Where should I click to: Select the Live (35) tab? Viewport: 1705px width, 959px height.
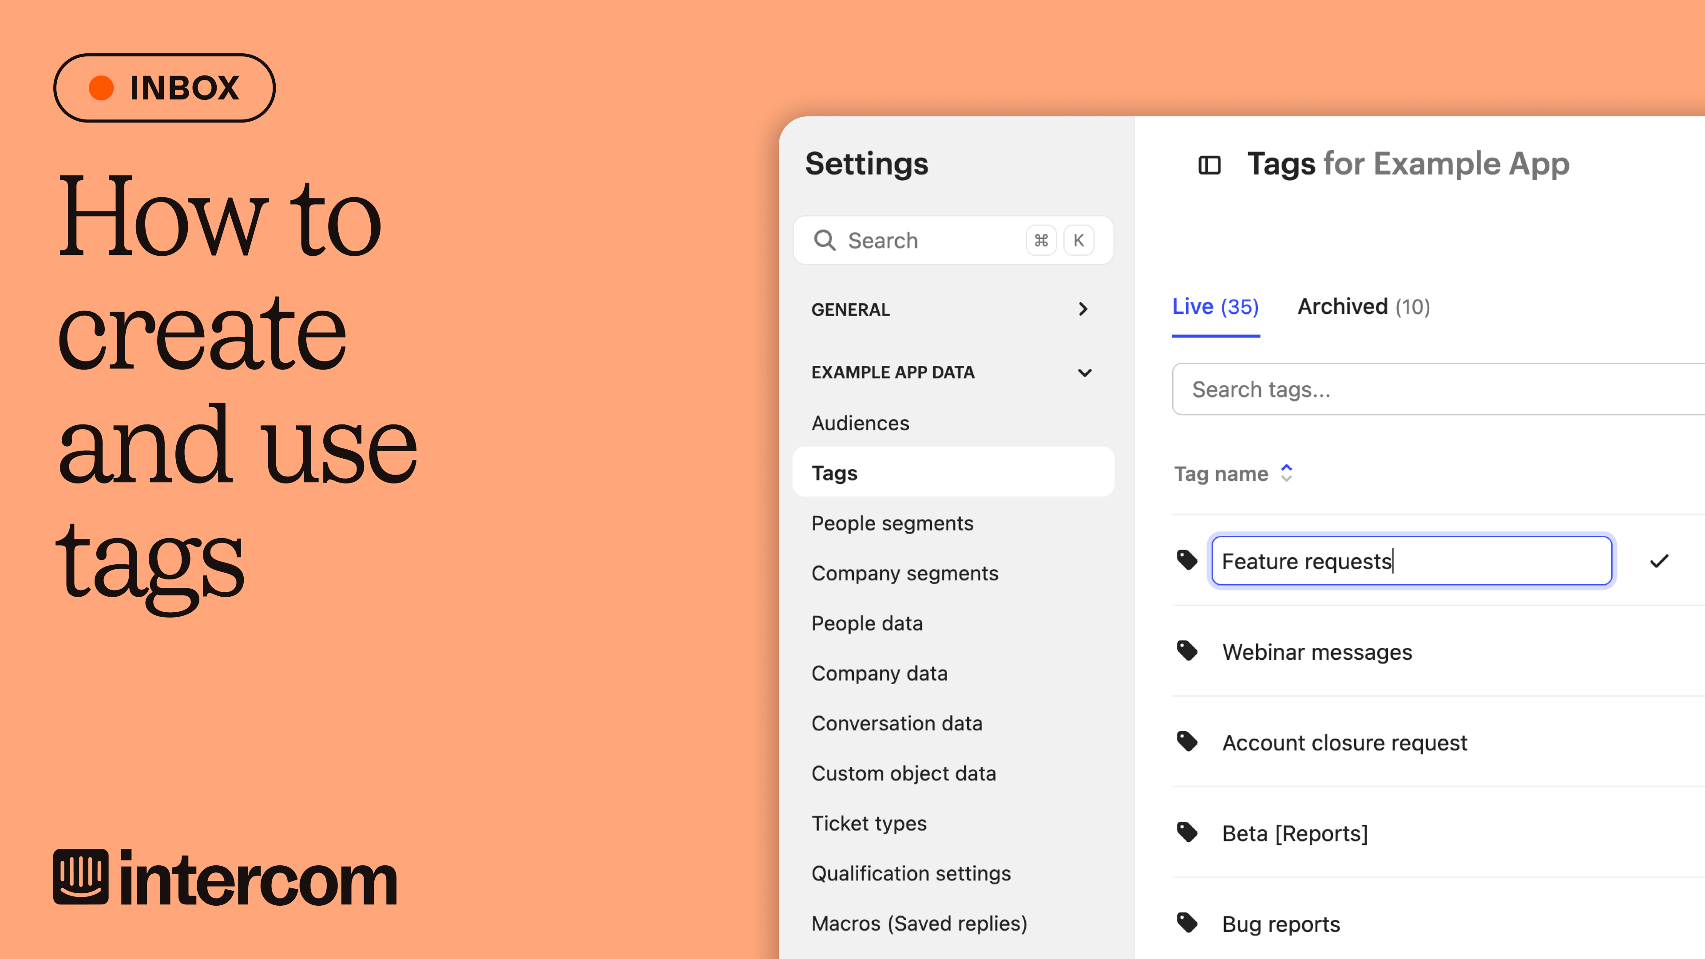click(1215, 306)
